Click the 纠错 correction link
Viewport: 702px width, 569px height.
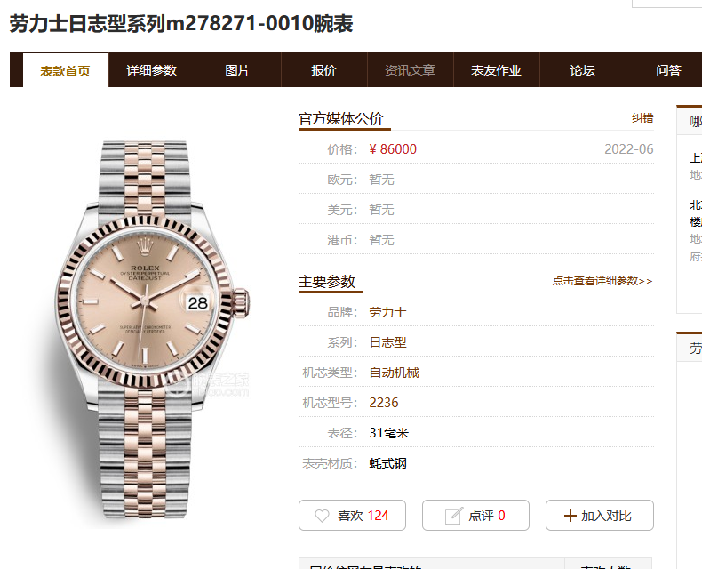[642, 118]
